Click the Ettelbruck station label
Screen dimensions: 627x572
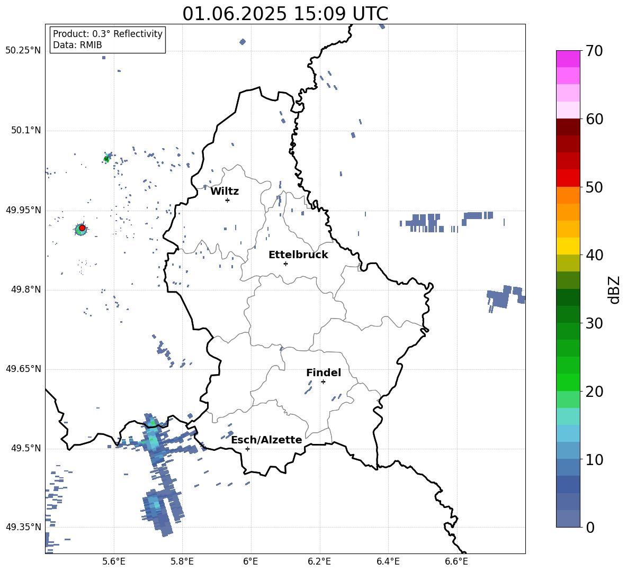pos(298,255)
